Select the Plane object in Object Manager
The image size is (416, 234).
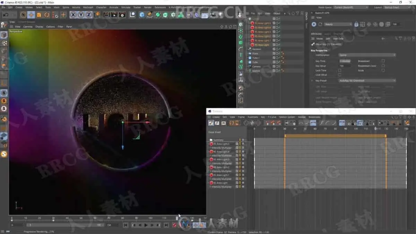(255, 54)
